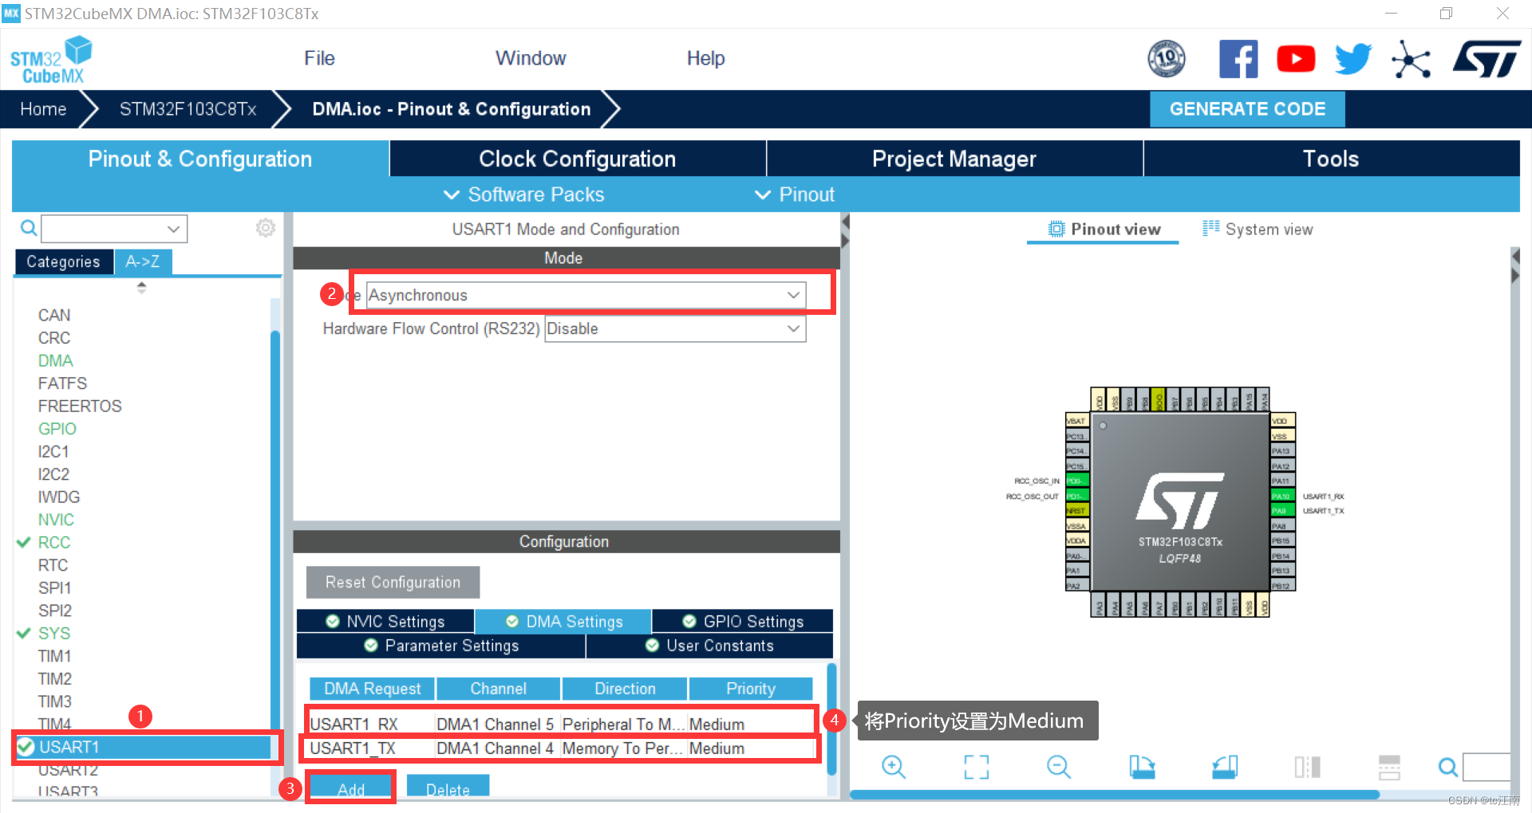Open Hardware Flow Control dropdown
The image size is (1532, 813).
click(675, 328)
